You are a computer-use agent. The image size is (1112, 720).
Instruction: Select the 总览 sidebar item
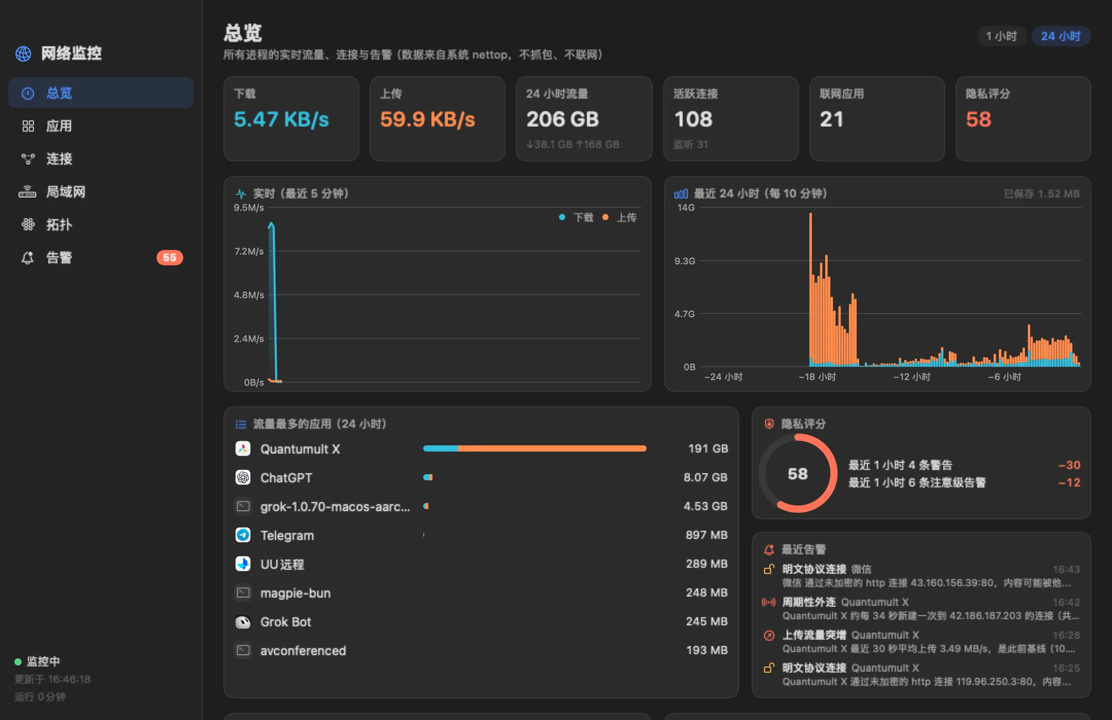[101, 93]
